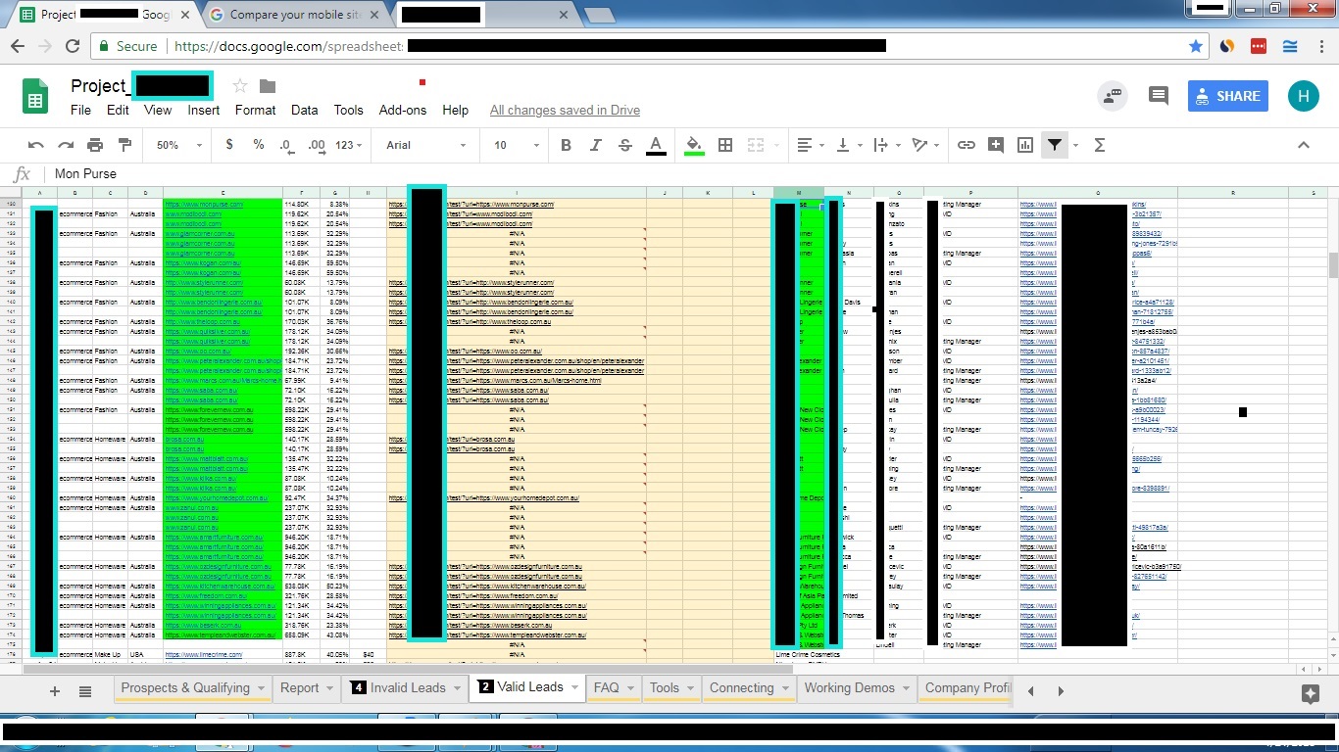Toggle bold formatting

point(566,145)
